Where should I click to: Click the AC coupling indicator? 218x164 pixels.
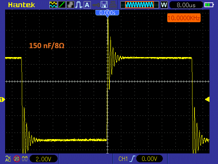pyautogui.click(x=8, y=159)
